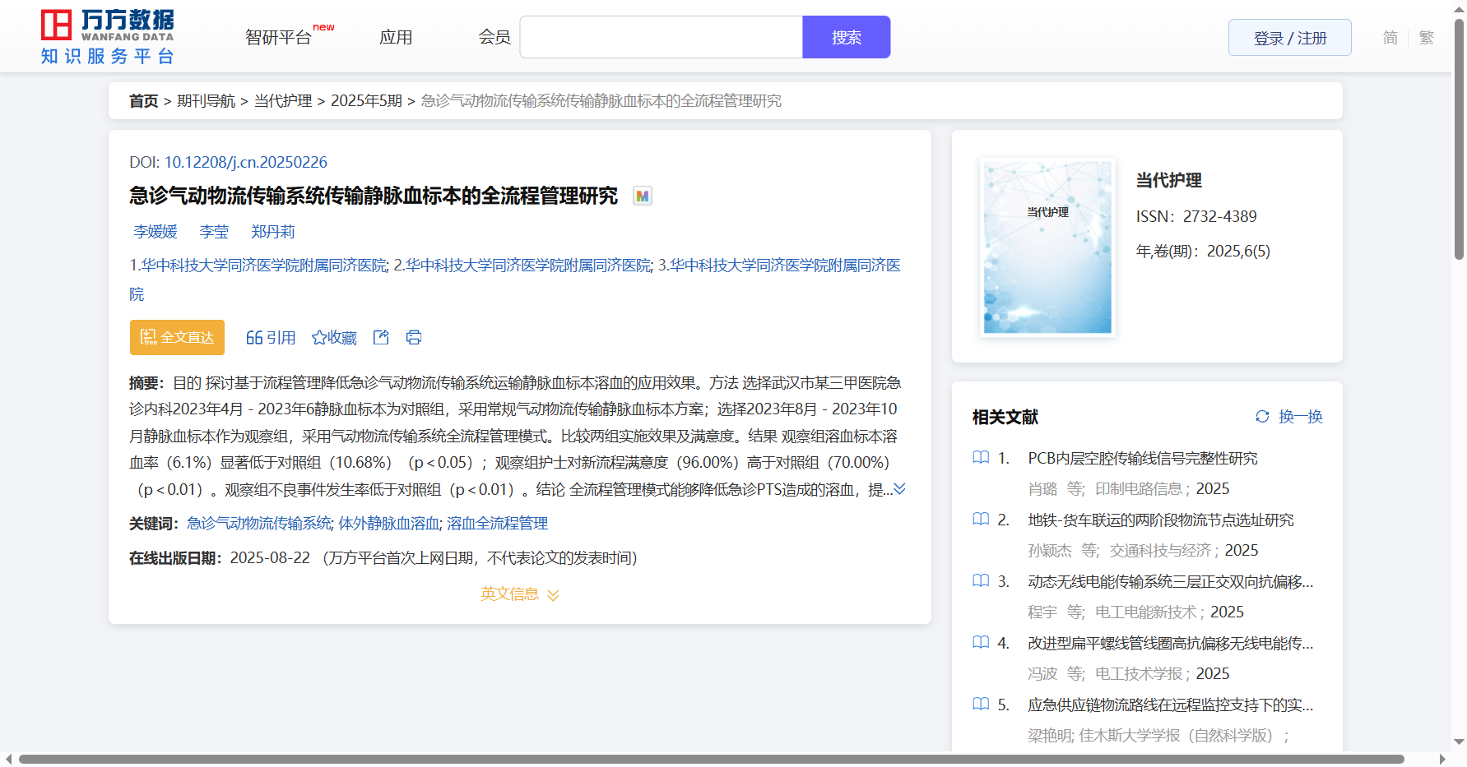Switch to simplified Chinese 简

(1390, 38)
